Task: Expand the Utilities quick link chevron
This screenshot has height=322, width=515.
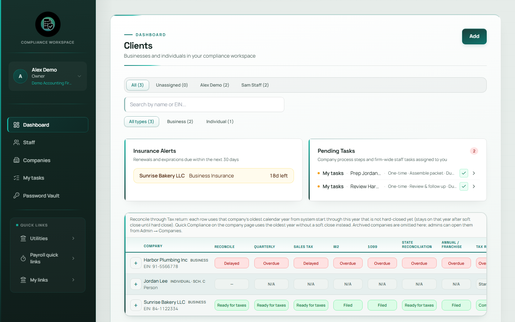Action: point(73,238)
